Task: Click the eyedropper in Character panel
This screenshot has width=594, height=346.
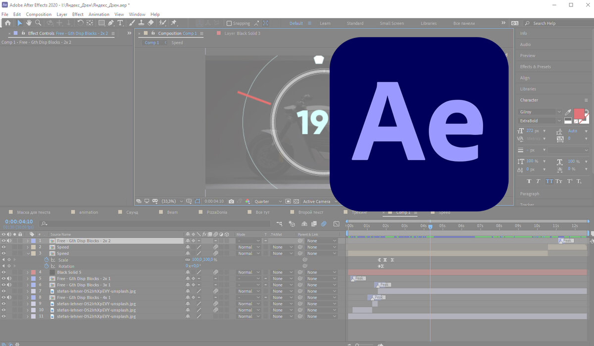Action: click(567, 112)
